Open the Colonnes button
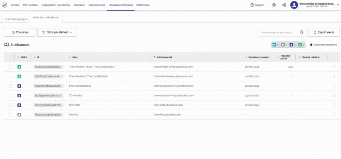341x159 pixels. pos(20,32)
